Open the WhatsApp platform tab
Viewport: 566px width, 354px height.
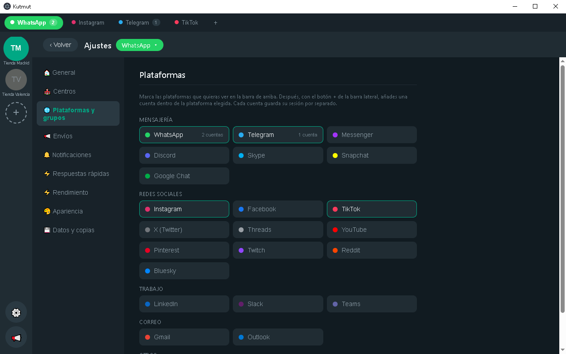(34, 22)
